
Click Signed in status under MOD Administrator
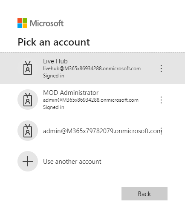[54, 107]
